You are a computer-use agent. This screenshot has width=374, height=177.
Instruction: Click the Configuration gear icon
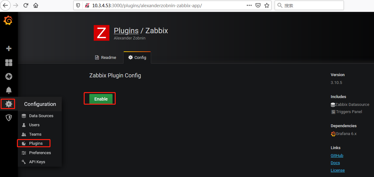tap(9, 104)
